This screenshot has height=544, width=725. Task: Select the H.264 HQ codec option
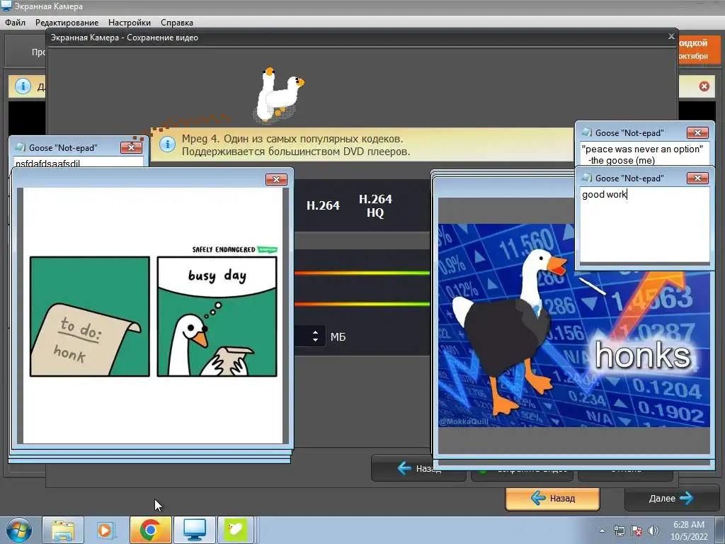(x=375, y=206)
